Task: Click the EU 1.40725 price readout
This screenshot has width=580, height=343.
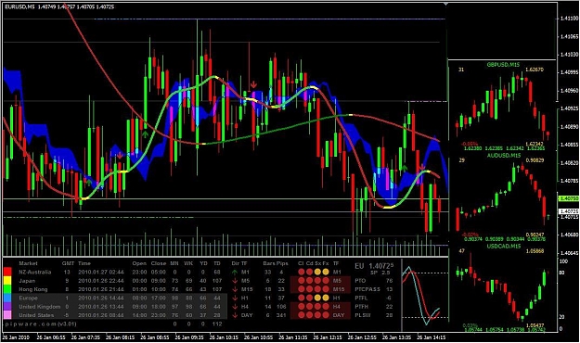Action: tap(374, 266)
